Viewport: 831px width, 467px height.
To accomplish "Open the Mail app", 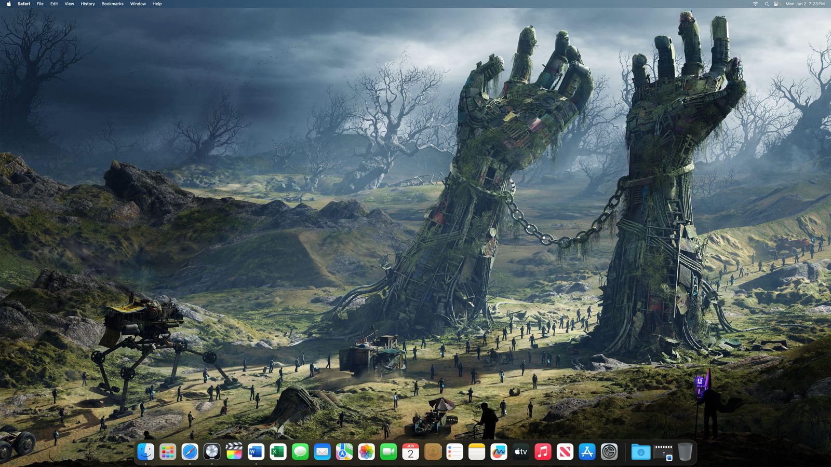I will click(322, 452).
